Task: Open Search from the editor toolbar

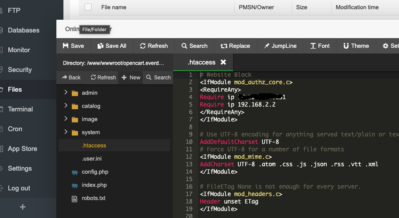Action: pos(194,46)
